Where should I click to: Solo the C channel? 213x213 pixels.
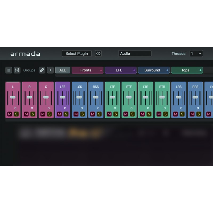(x=50, y=114)
